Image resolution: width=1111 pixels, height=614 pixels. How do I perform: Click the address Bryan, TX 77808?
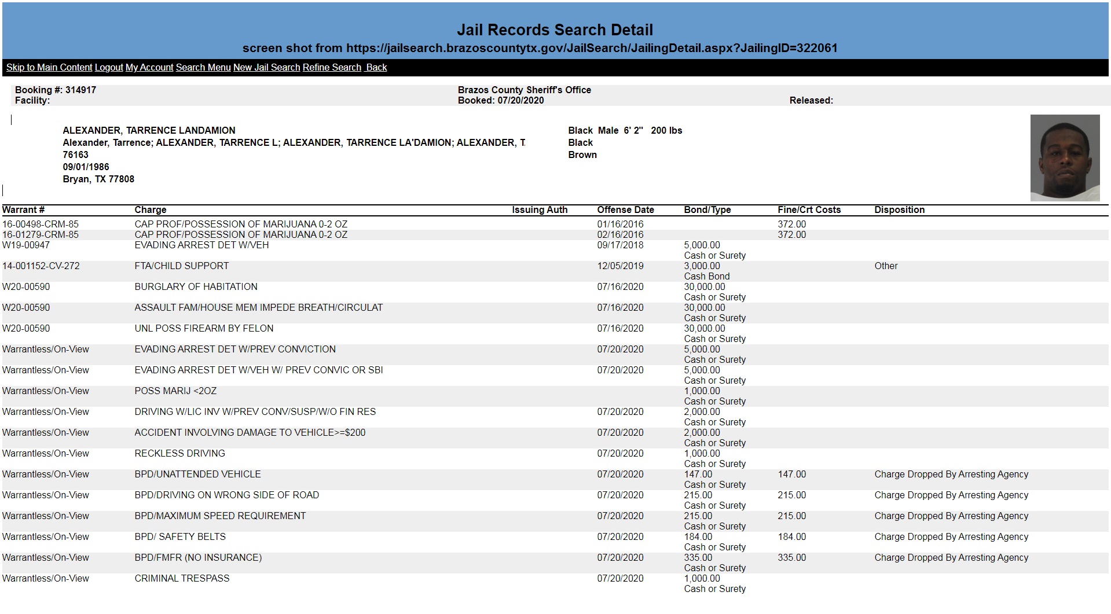click(98, 179)
